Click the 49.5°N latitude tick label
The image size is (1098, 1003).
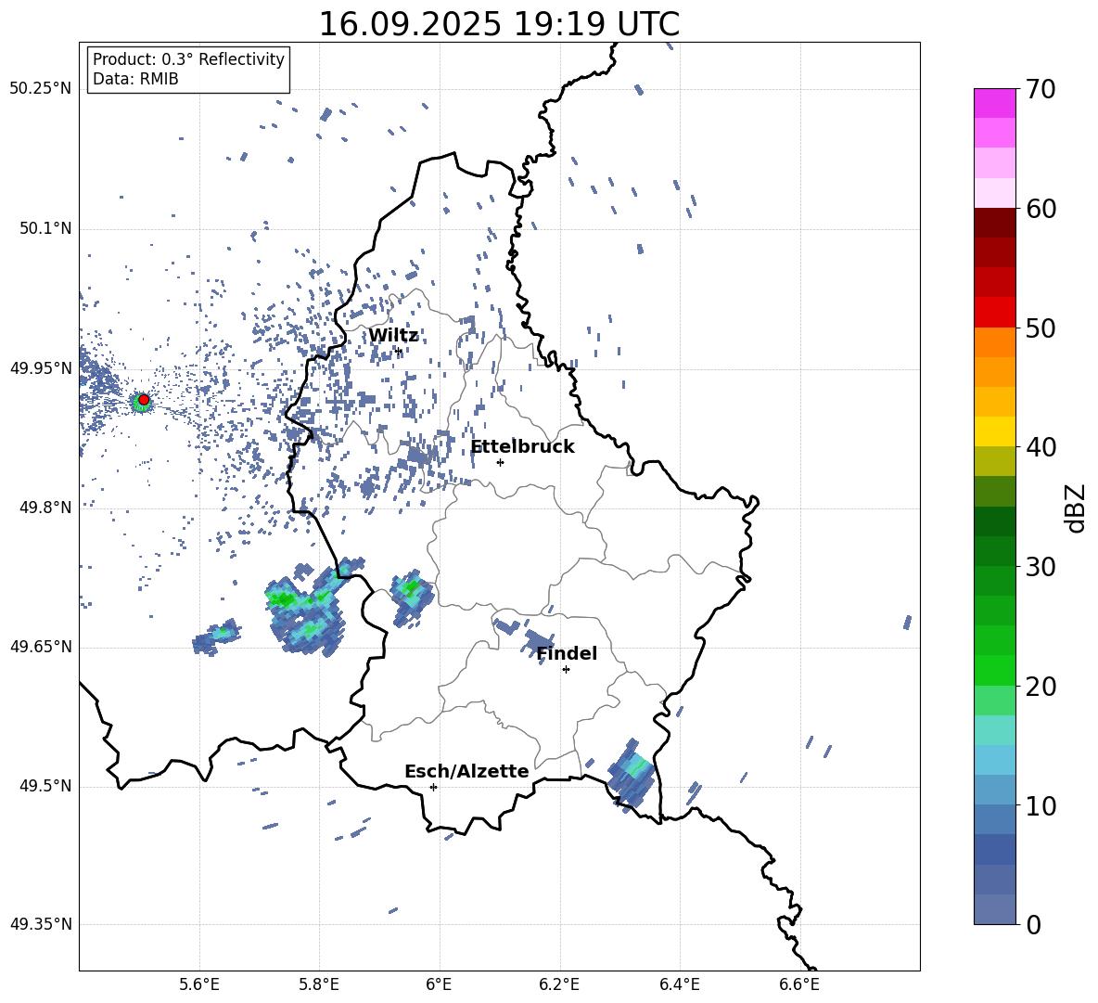(x=45, y=786)
